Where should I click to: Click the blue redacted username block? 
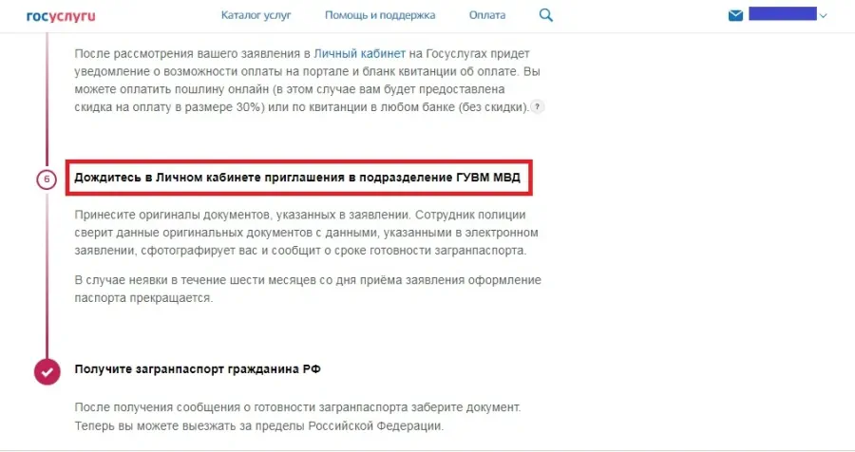point(783,13)
